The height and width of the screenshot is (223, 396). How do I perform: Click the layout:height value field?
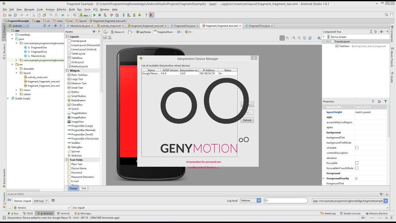pos(371,112)
